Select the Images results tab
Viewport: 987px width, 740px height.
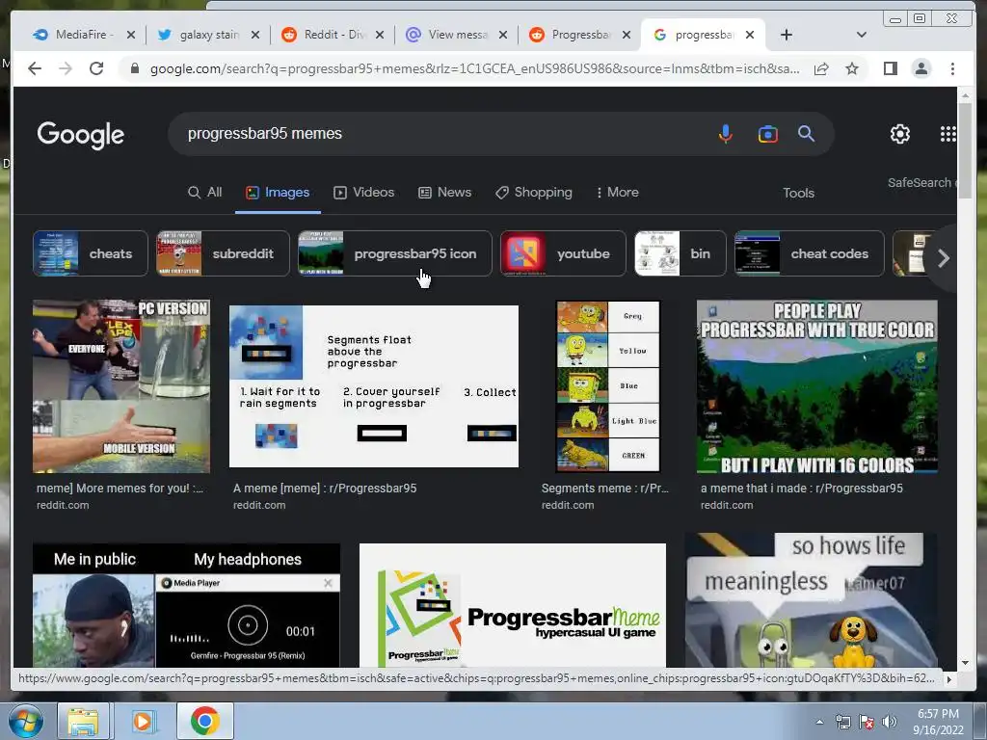(x=278, y=193)
